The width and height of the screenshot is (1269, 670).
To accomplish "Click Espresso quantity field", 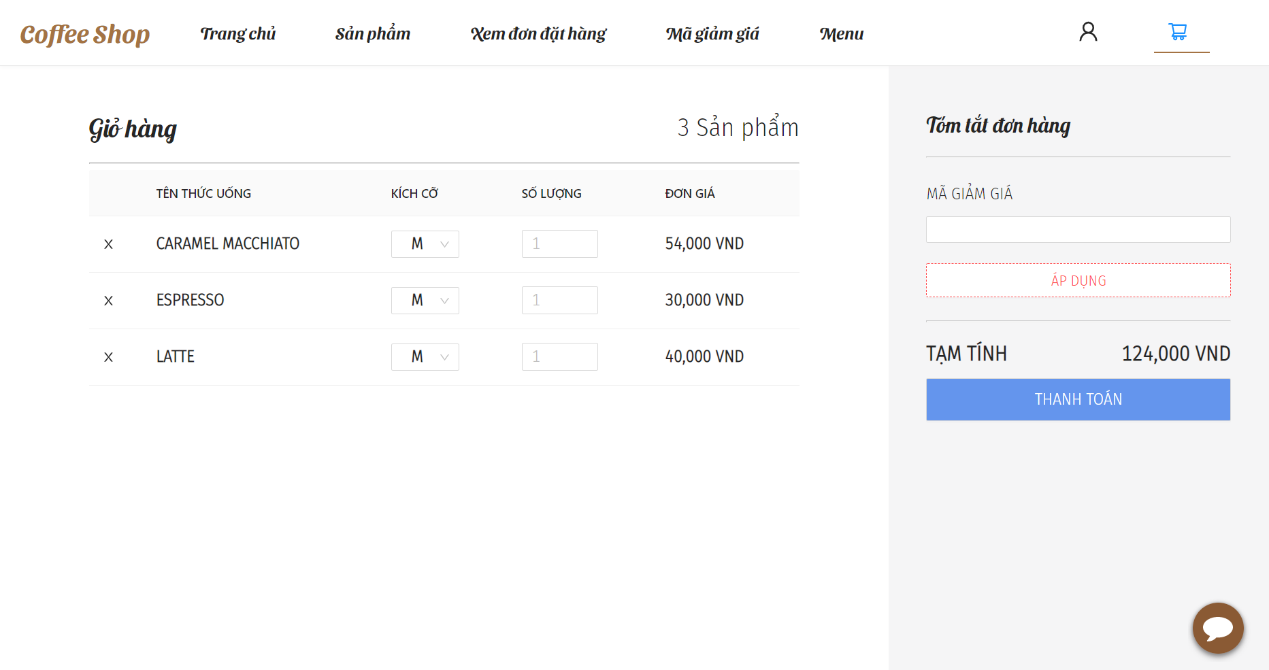I will pos(560,300).
